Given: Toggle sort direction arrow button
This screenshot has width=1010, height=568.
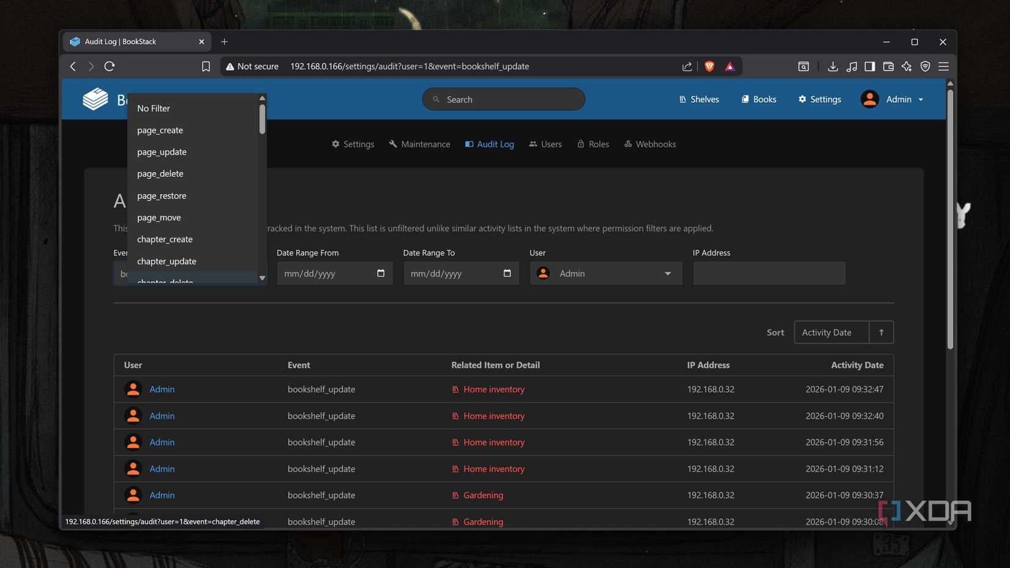Looking at the screenshot, I should pos(881,332).
